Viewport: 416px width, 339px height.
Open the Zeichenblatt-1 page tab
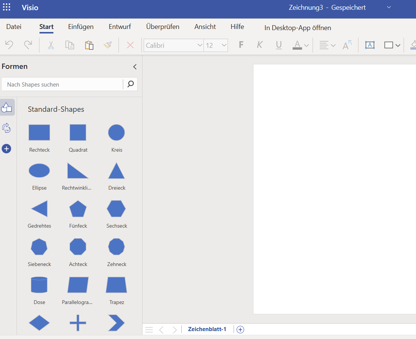tap(207, 329)
